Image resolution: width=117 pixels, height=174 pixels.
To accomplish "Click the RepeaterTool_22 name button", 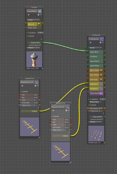I will coord(58,107).
